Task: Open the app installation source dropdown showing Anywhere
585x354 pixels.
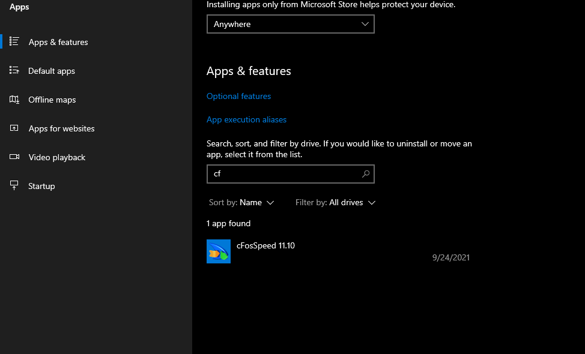Action: click(290, 24)
